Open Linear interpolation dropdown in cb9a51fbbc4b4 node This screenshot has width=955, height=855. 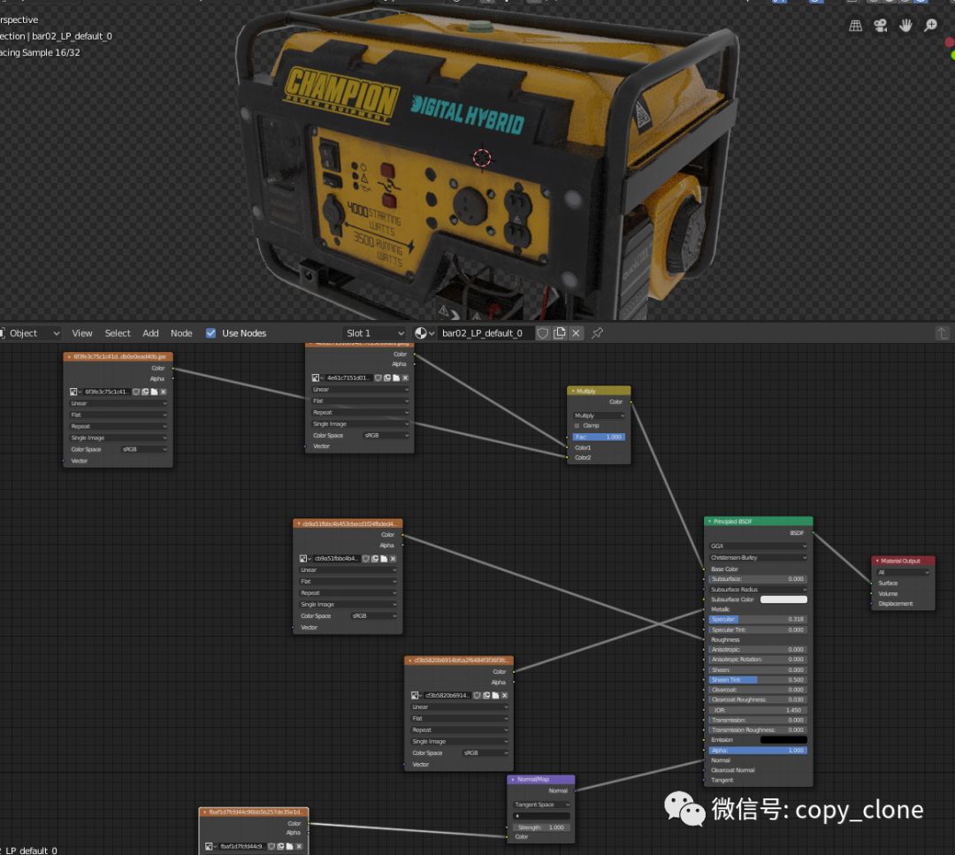348,570
